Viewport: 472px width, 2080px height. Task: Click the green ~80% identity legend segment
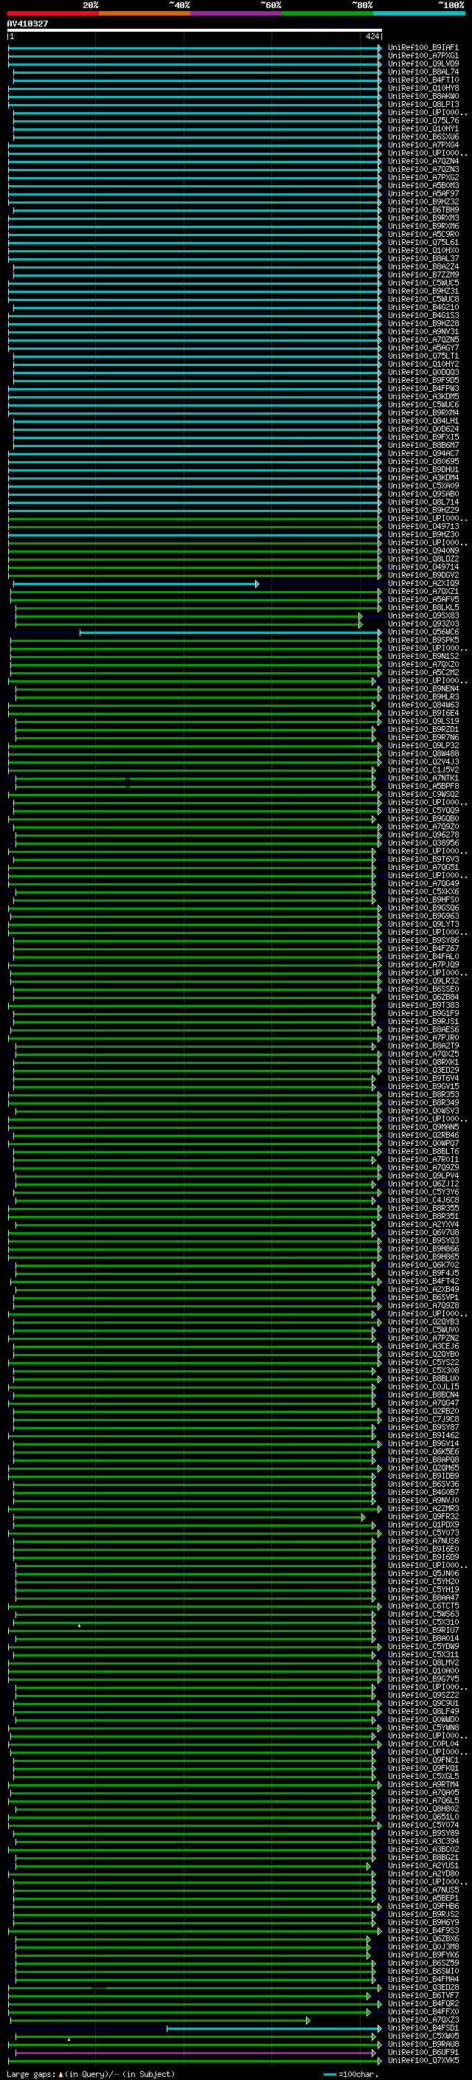[x=327, y=13]
